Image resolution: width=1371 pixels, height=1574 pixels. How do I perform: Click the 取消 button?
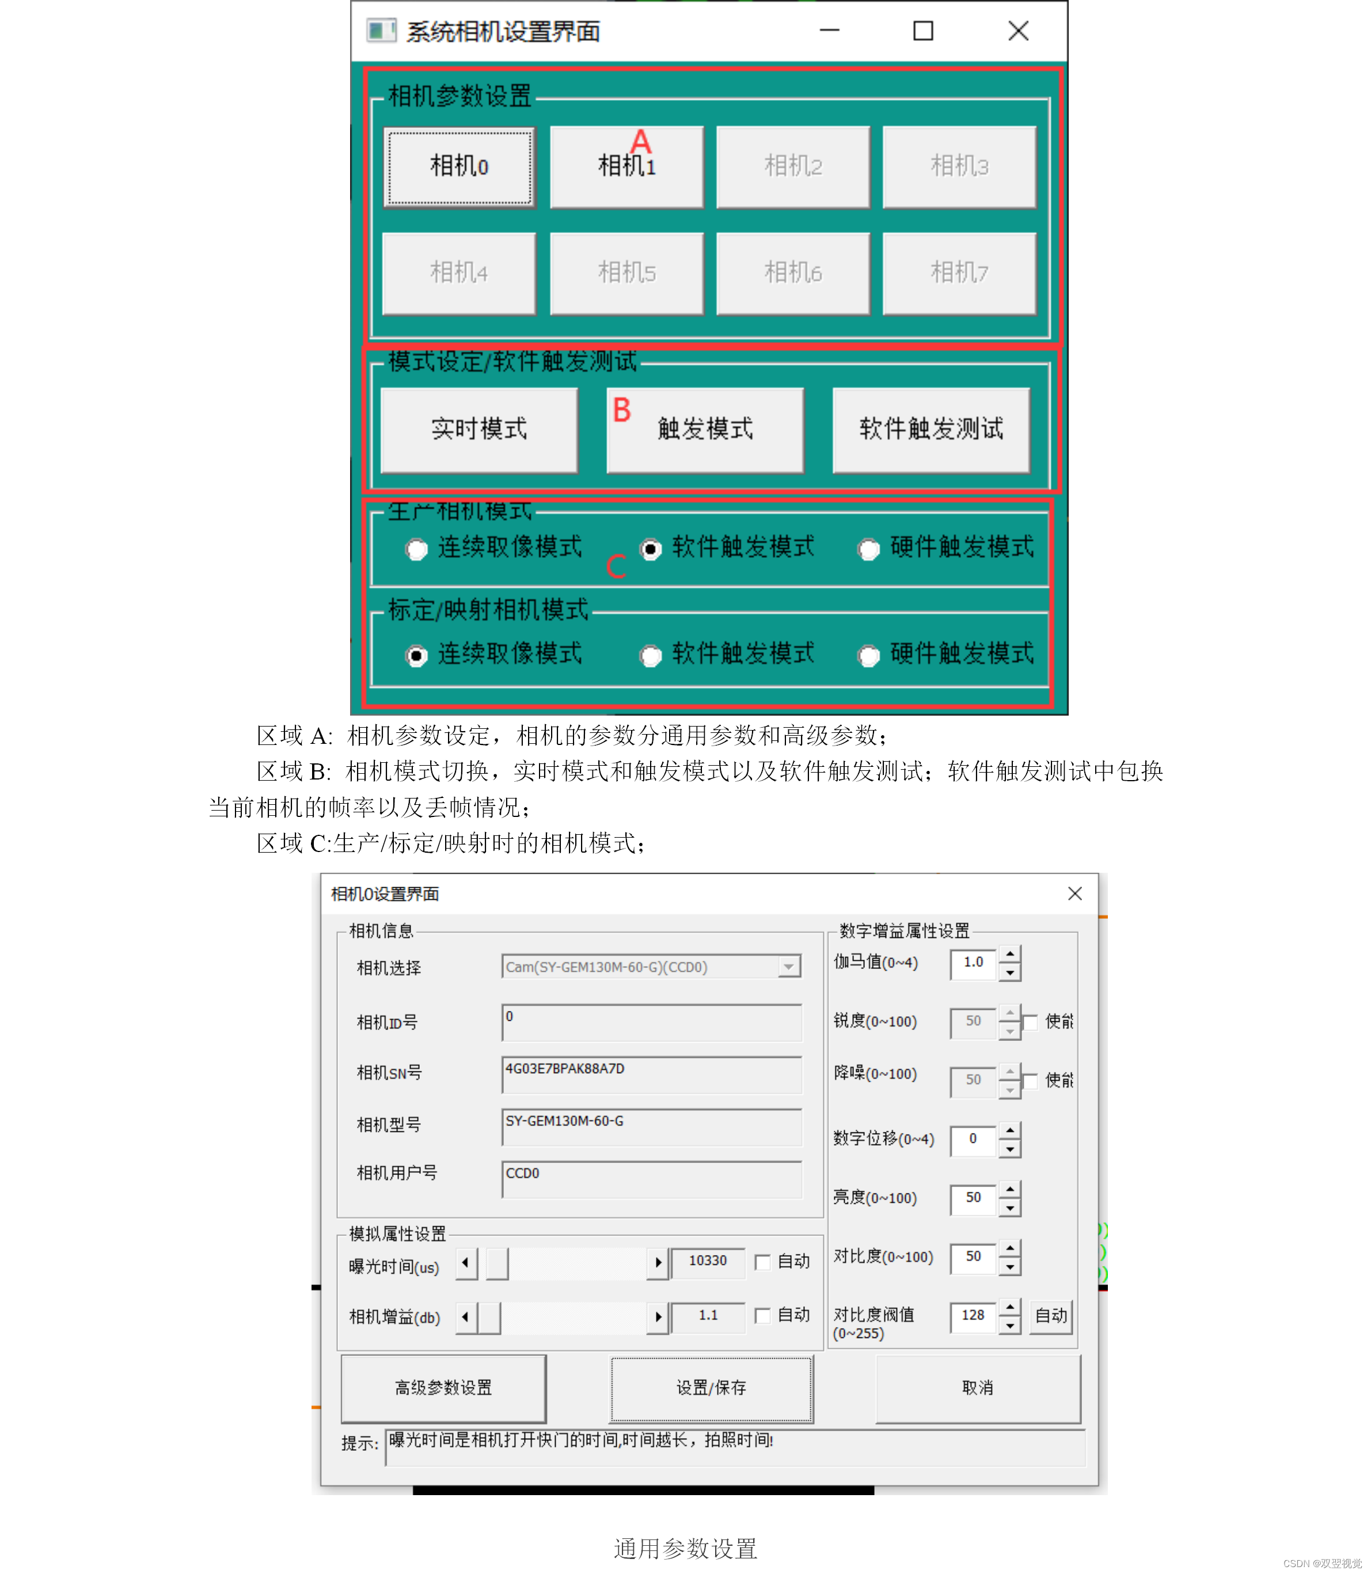[x=977, y=1387]
